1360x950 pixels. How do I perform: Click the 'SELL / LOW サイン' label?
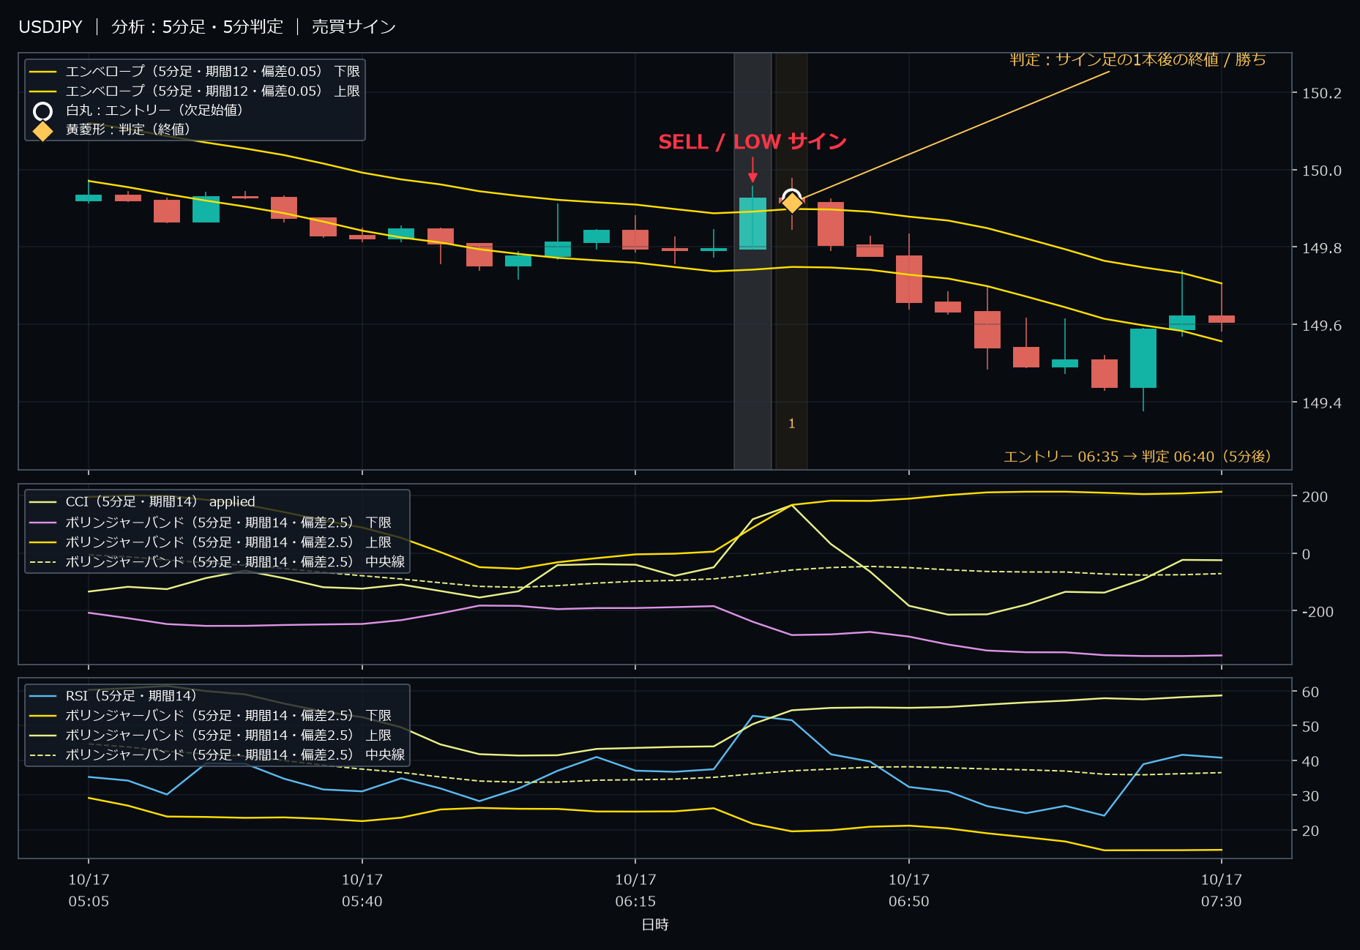pos(752,141)
